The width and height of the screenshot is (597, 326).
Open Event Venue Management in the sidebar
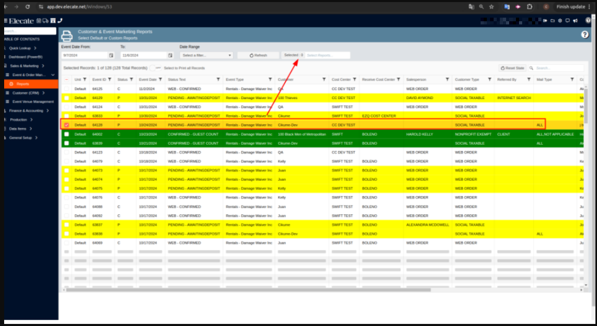point(33,102)
